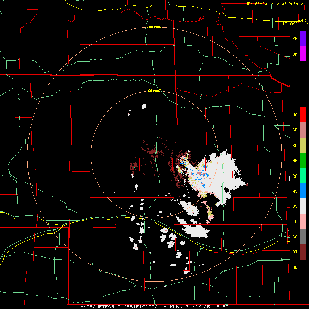Click the BI legend label

coord(295,252)
